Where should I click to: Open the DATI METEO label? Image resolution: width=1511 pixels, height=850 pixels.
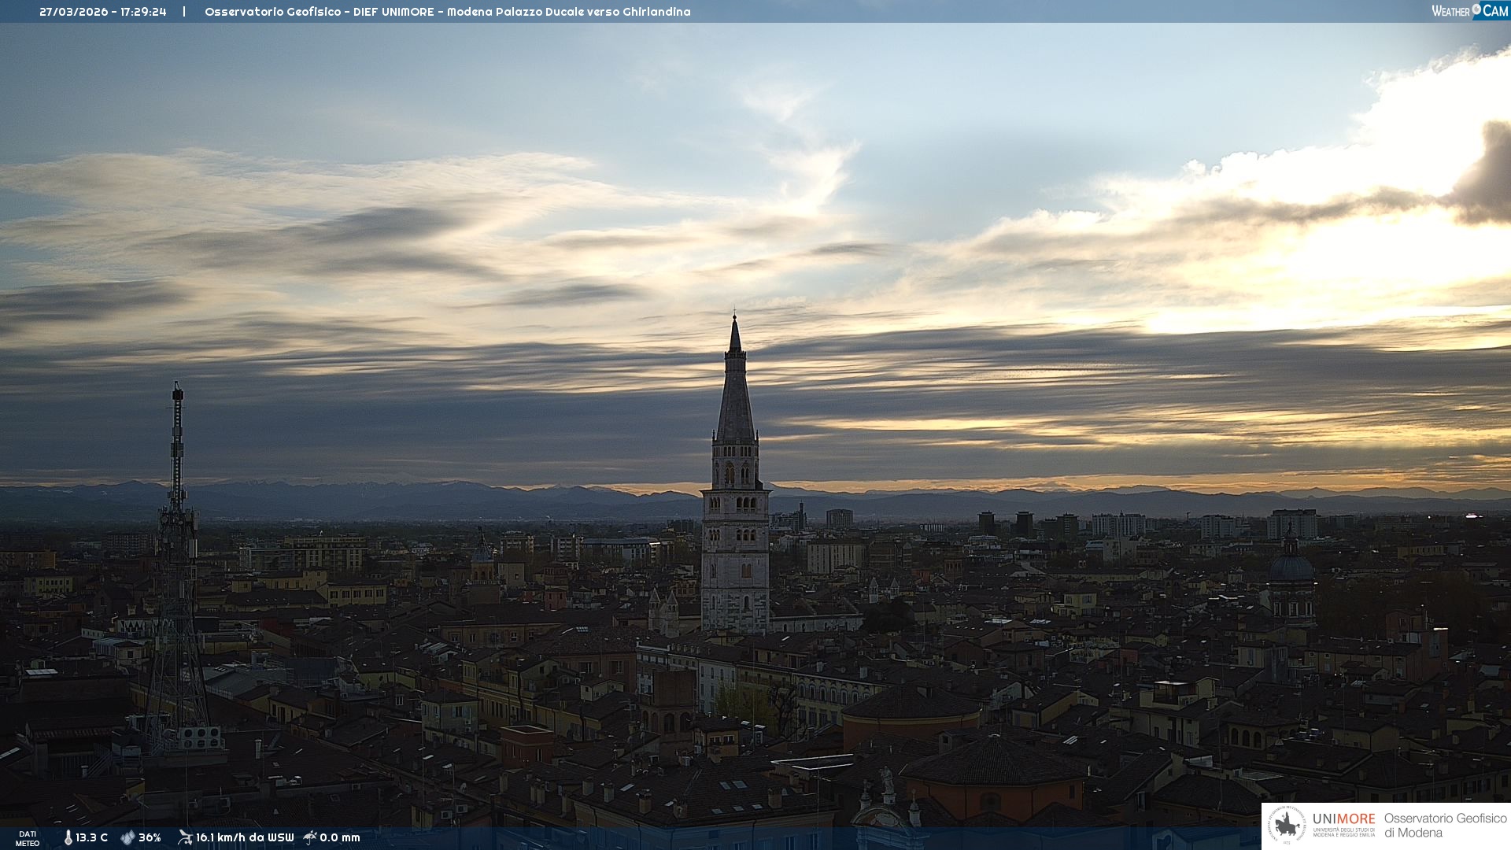(x=28, y=838)
